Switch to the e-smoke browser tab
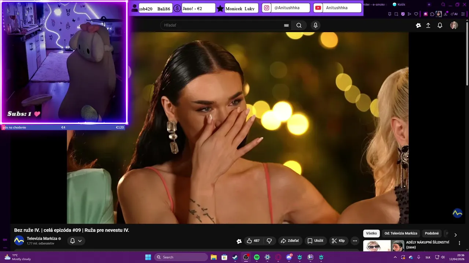This screenshot has width=469, height=263. tap(374, 4)
